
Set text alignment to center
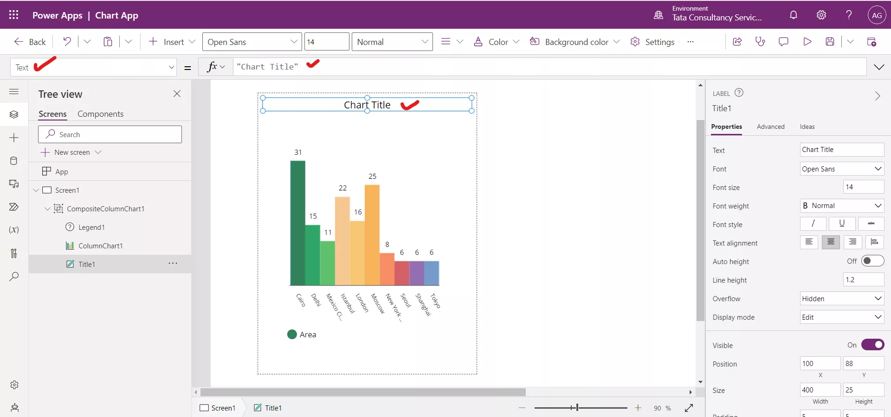(831, 242)
